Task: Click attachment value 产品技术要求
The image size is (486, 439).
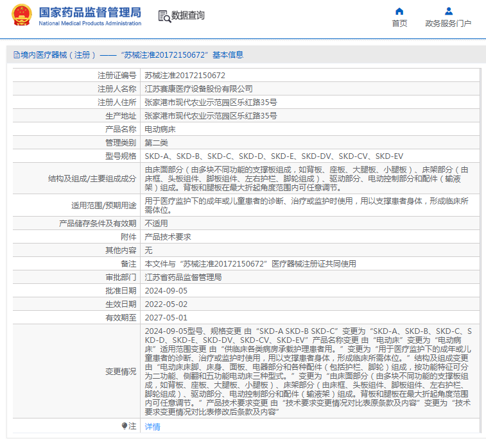Action: [x=168, y=237]
